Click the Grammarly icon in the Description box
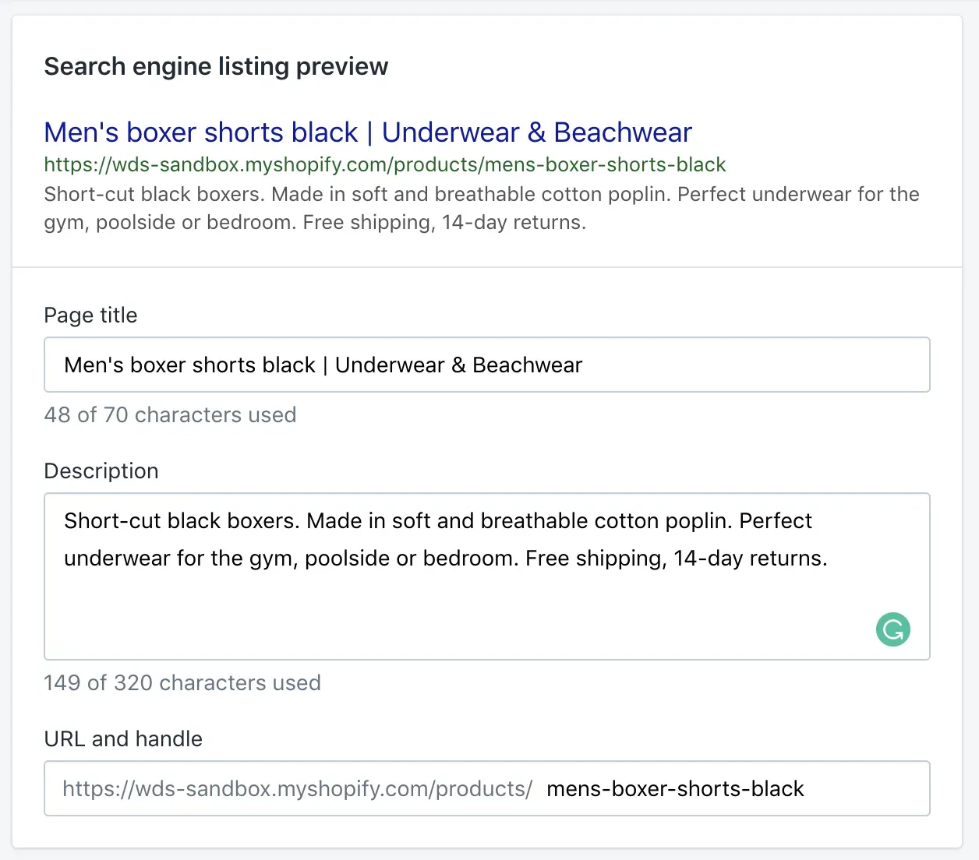The width and height of the screenshot is (979, 860). tap(892, 629)
